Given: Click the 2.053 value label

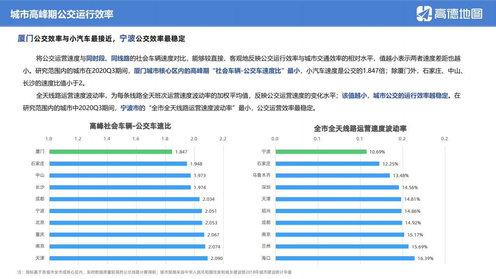Looking at the screenshot, I should (x=211, y=223).
